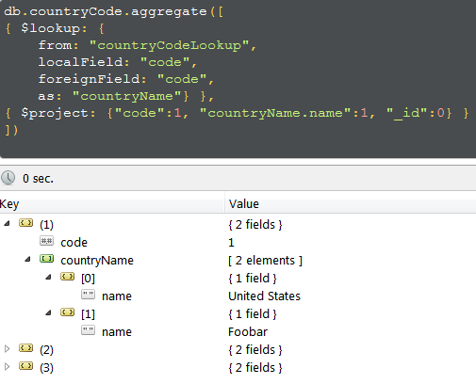Click the number type icon beside code
The width and height of the screenshot is (476, 384).
[46, 241]
